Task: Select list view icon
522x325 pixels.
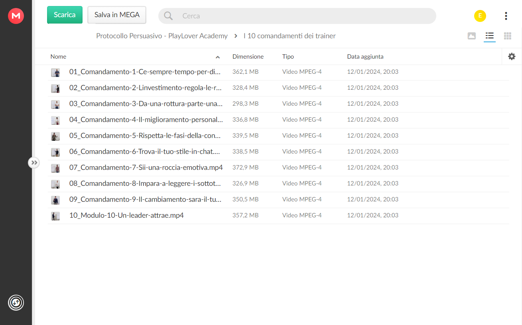Action: click(489, 36)
